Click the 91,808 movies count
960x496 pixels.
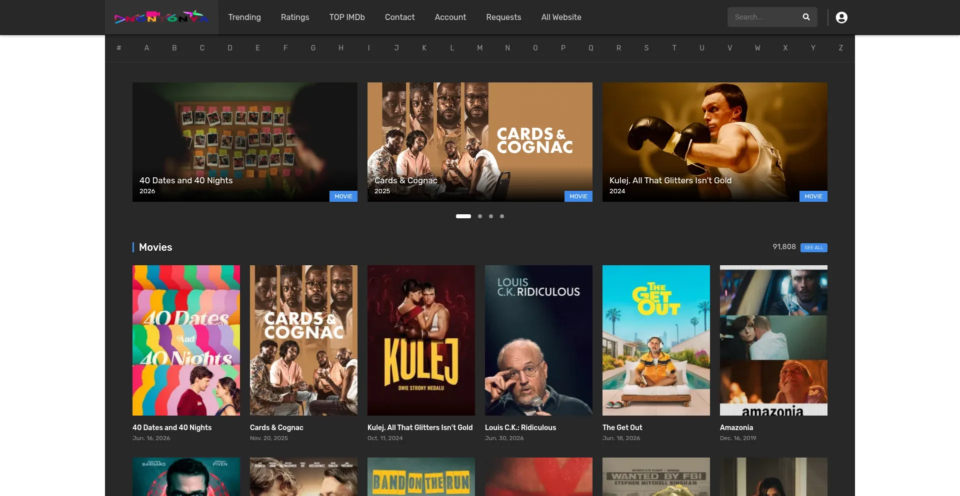click(784, 247)
